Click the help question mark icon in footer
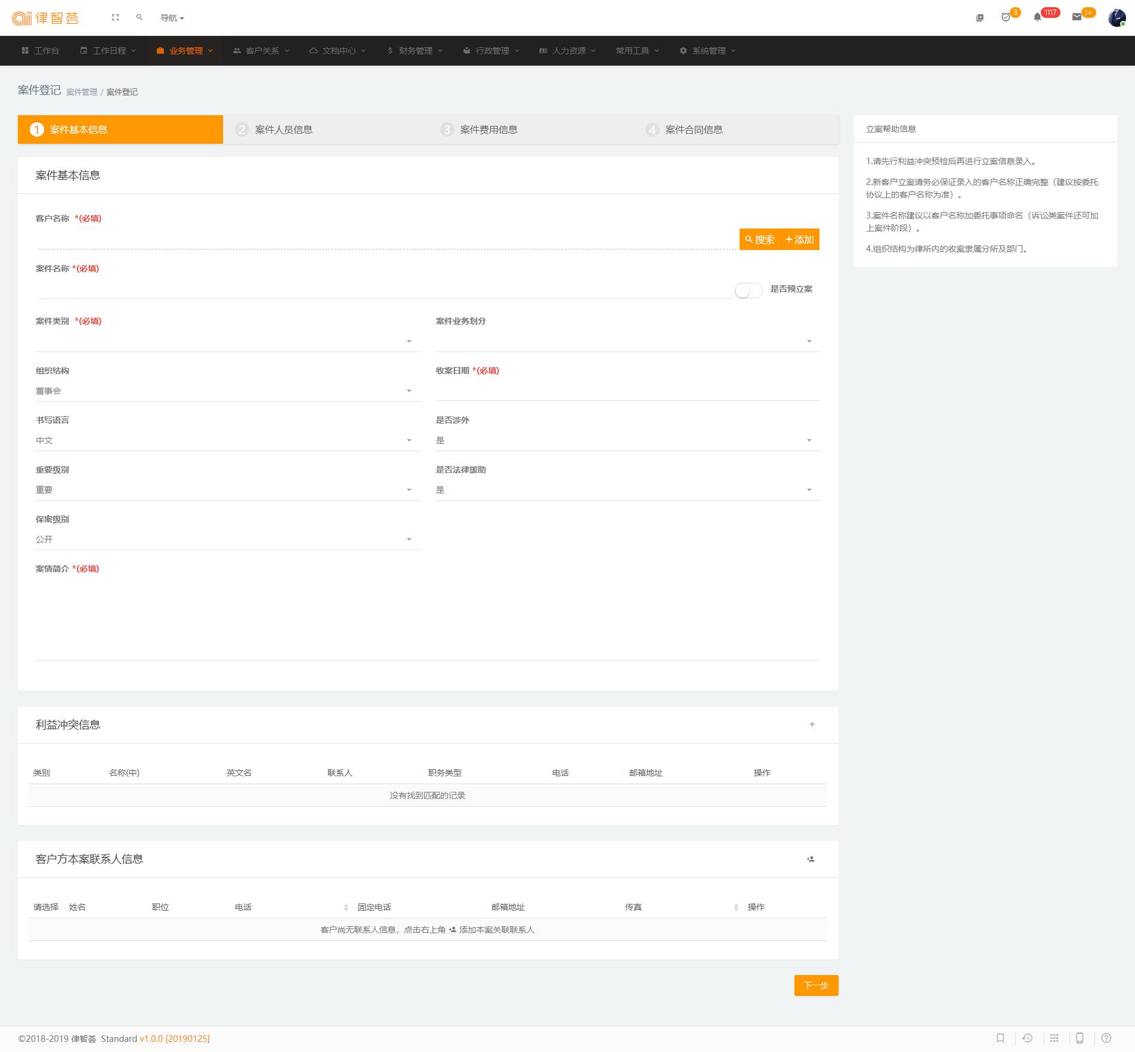This screenshot has width=1135, height=1052. coord(1106,1038)
